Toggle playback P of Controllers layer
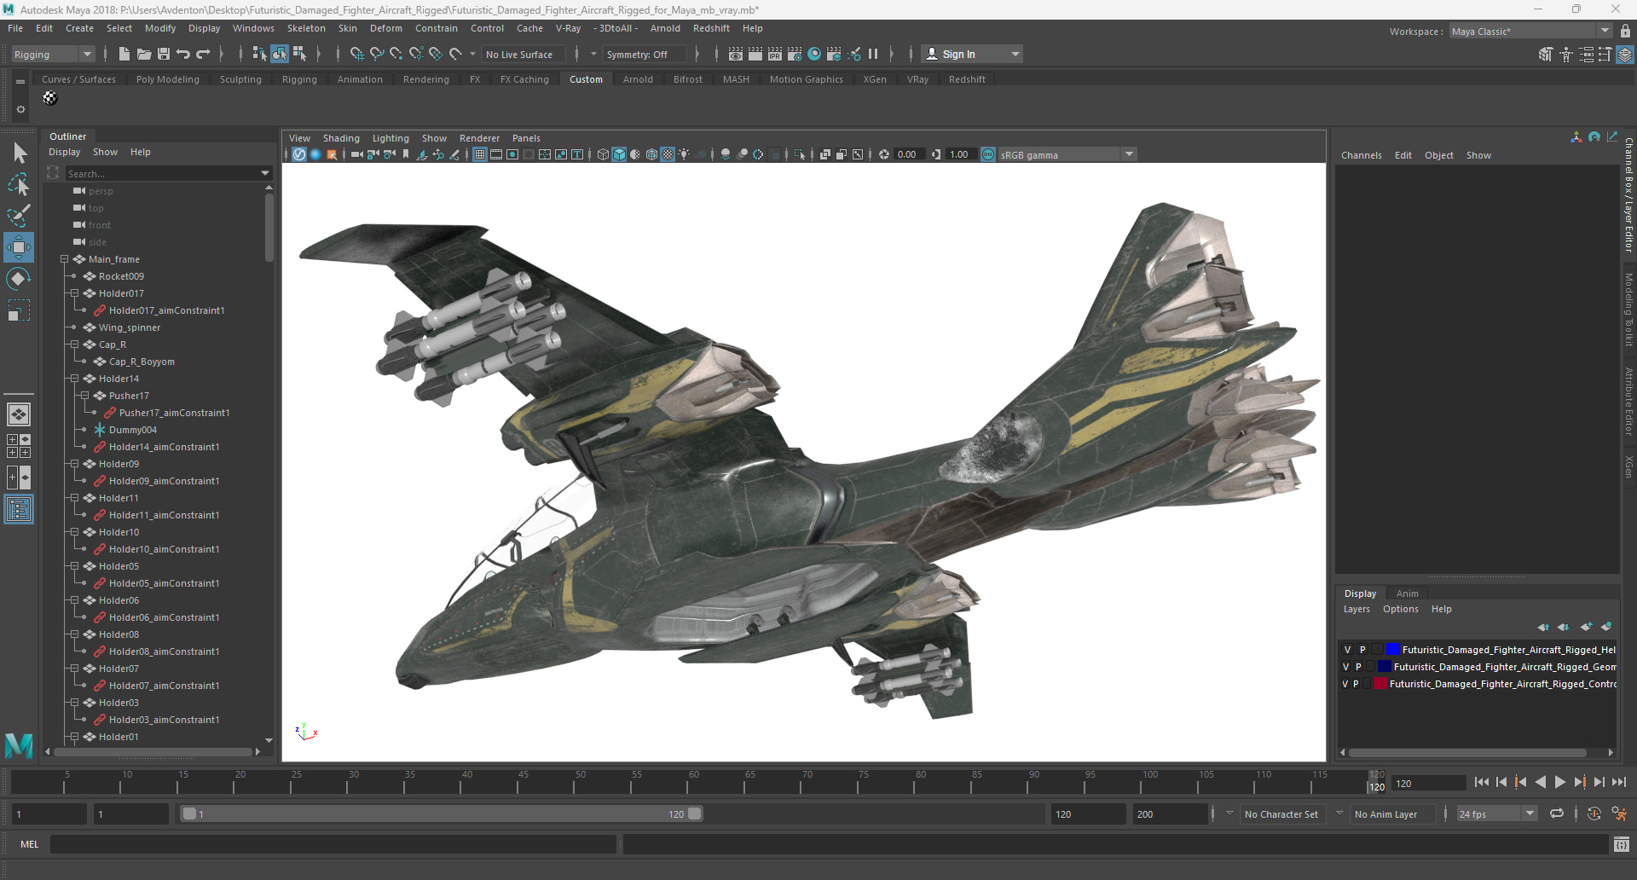This screenshot has width=1637, height=880. 1356,684
